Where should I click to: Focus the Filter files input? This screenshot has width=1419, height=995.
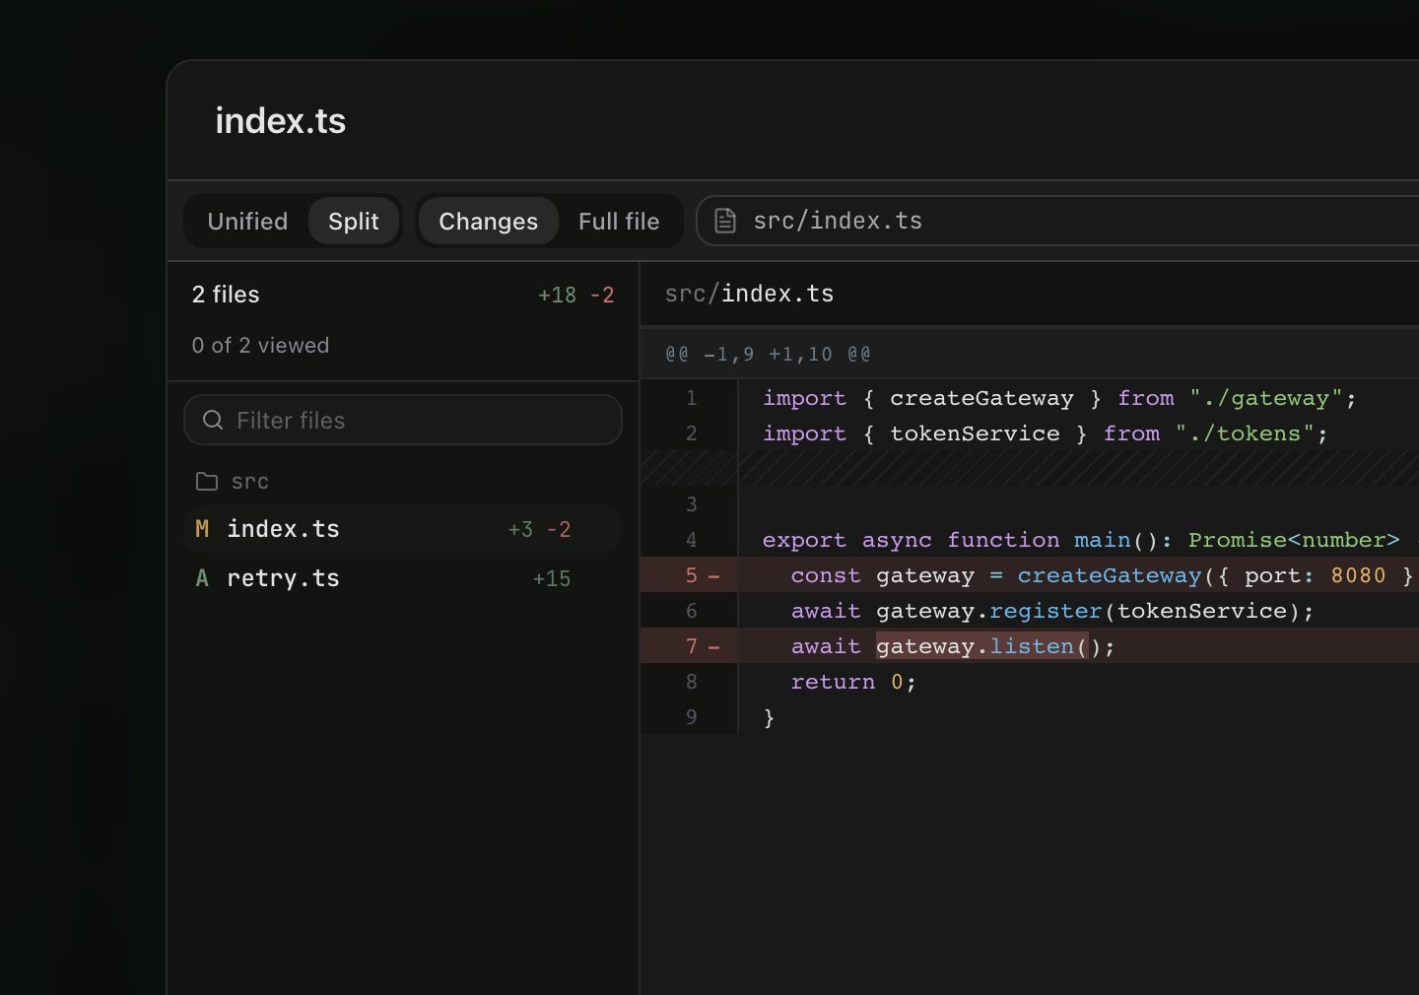tap(403, 421)
